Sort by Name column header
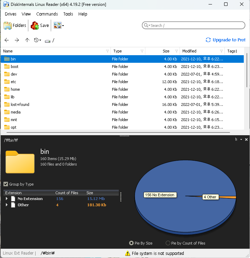 (8, 51)
